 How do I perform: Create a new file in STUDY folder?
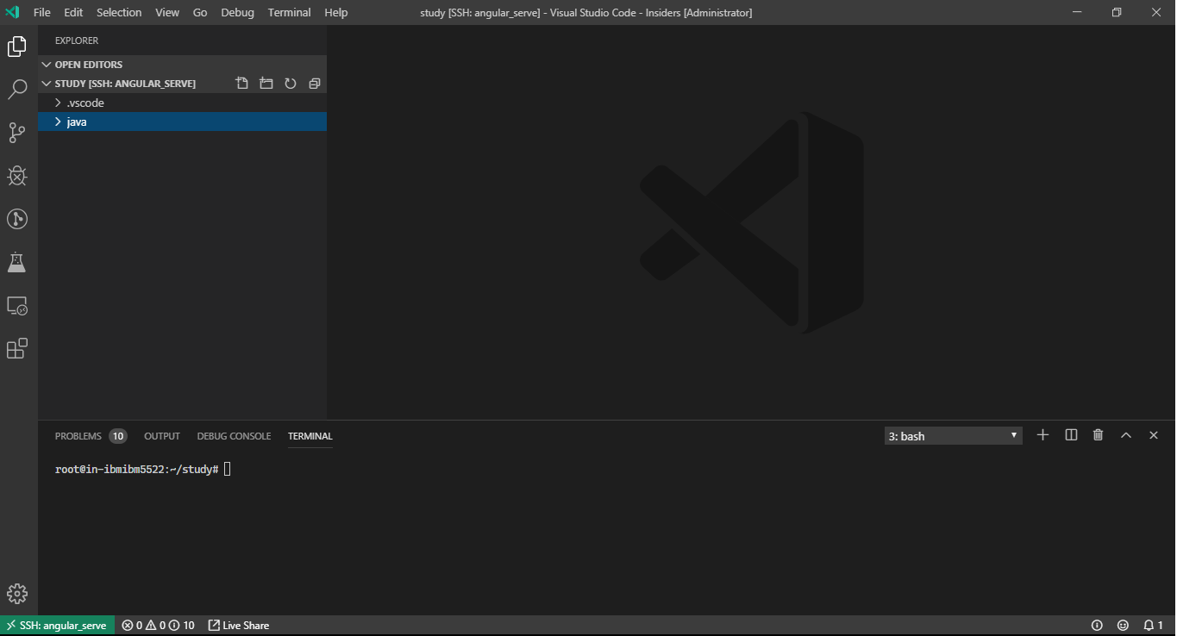click(242, 84)
